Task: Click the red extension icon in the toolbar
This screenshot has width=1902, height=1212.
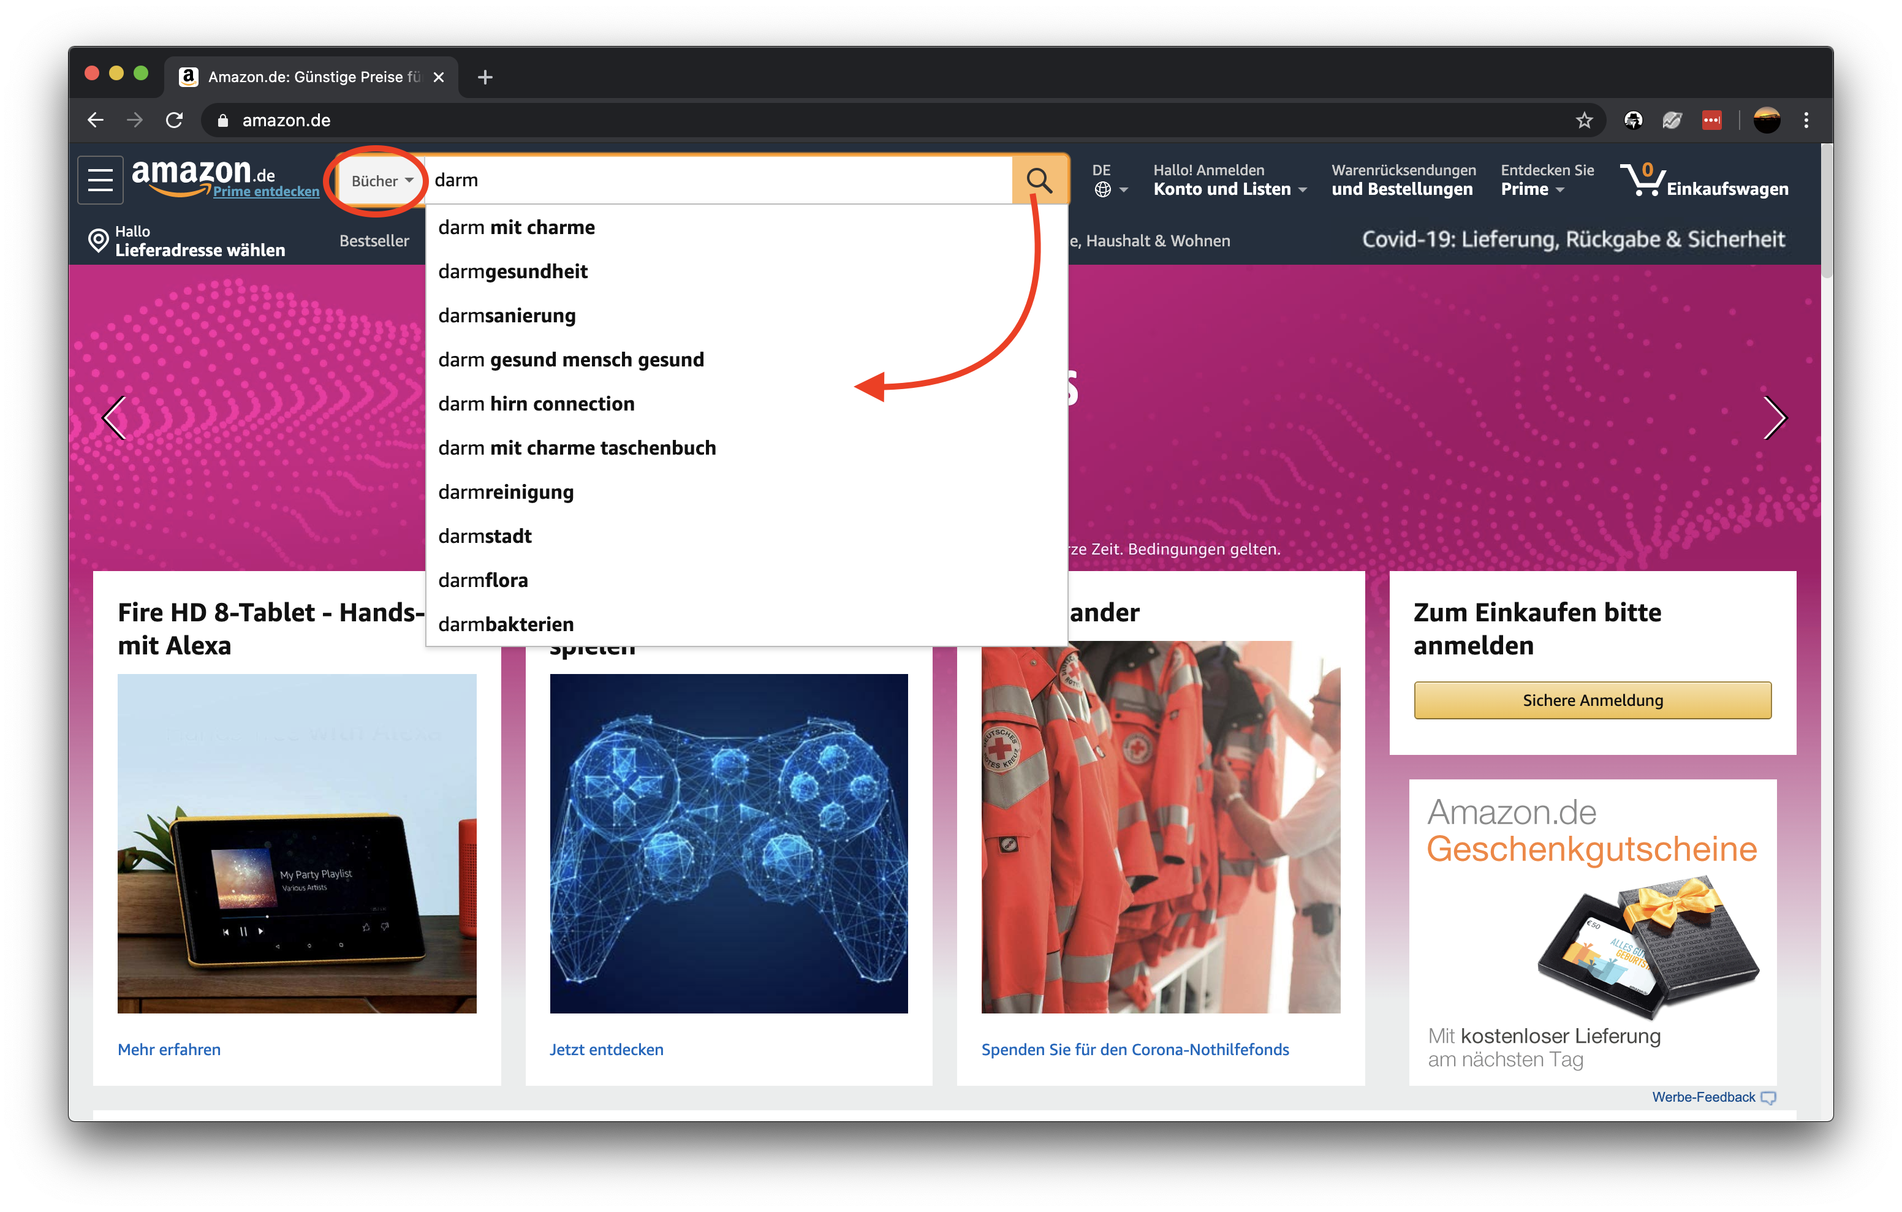Action: [1711, 120]
